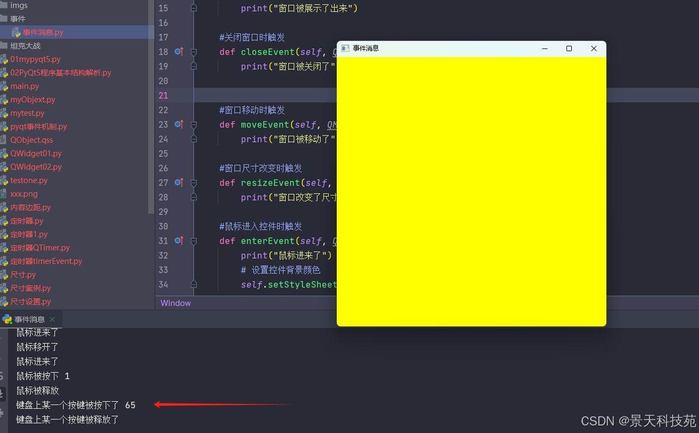The width and height of the screenshot is (699, 433).
Task: Collapse the closeEvent method at line 18
Action: tap(194, 52)
